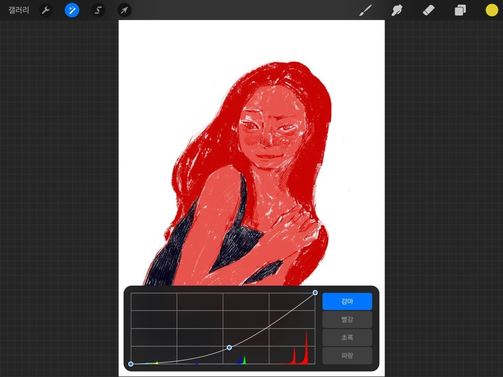The width and height of the screenshot is (503, 377).
Task: Select the Blue (파랑) channel
Action: pos(347,355)
